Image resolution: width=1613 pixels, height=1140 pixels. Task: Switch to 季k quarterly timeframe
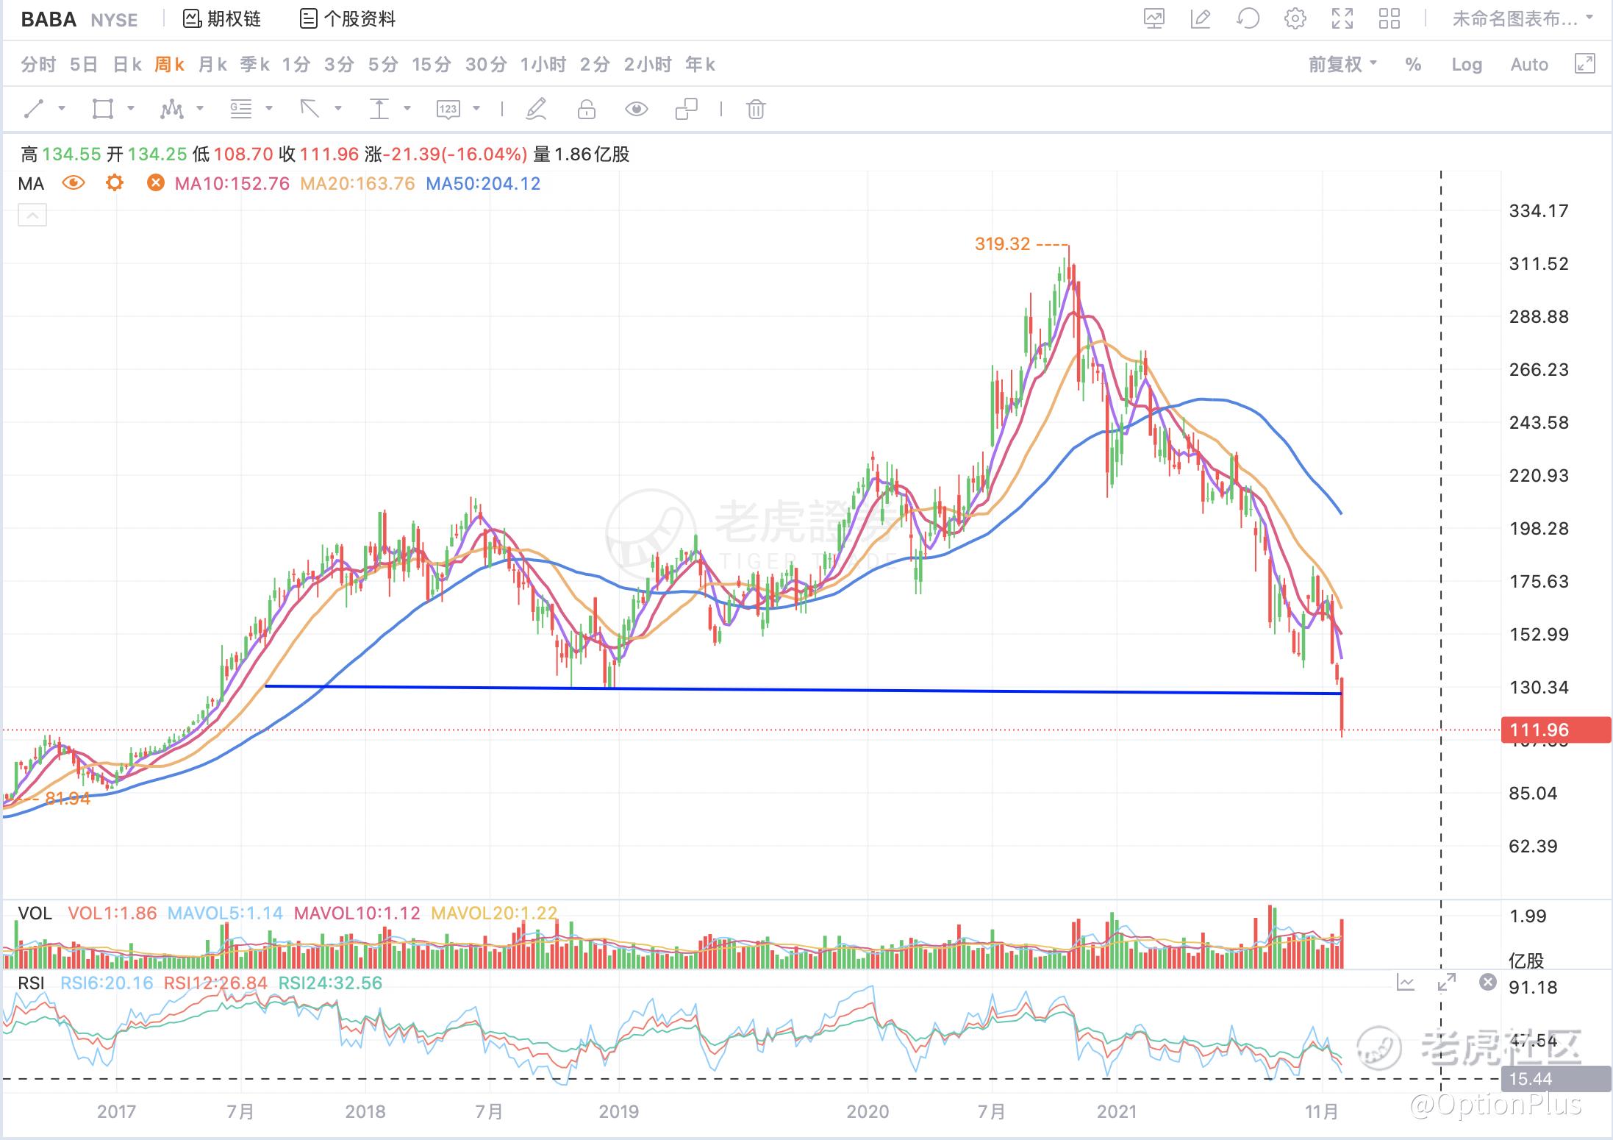(255, 65)
